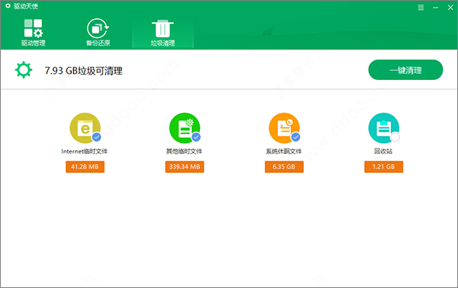The height and width of the screenshot is (288, 458).
Task: Open the 驱动管理 tab icon
Action: [x=33, y=28]
